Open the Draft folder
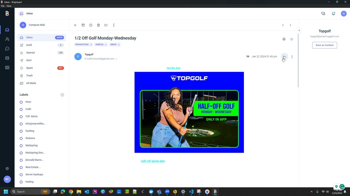Viewport: 350px width, 196px height. coord(42,45)
